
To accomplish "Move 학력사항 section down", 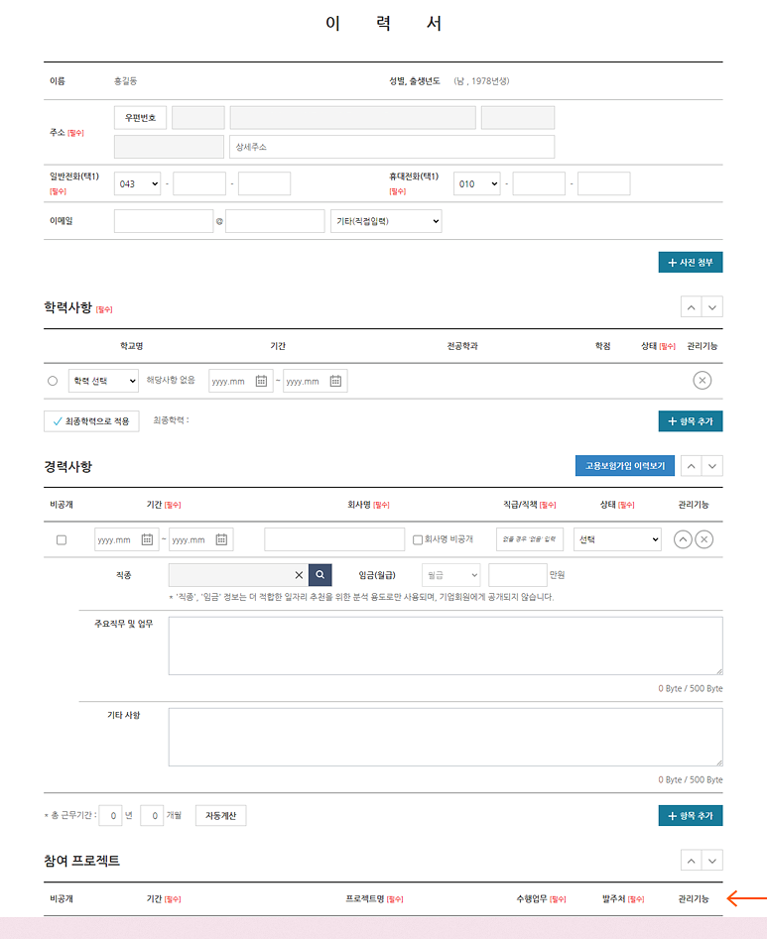I will click(712, 307).
